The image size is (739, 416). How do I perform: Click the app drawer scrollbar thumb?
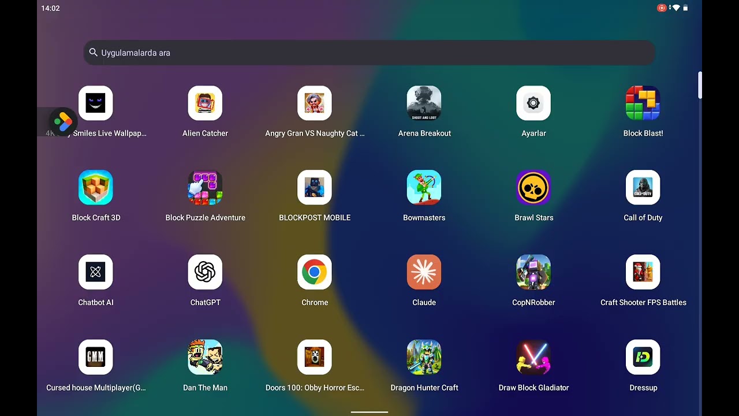point(700,86)
